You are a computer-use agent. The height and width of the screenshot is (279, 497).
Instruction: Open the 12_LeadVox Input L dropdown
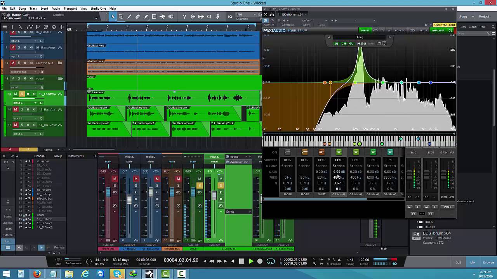pos(25,103)
